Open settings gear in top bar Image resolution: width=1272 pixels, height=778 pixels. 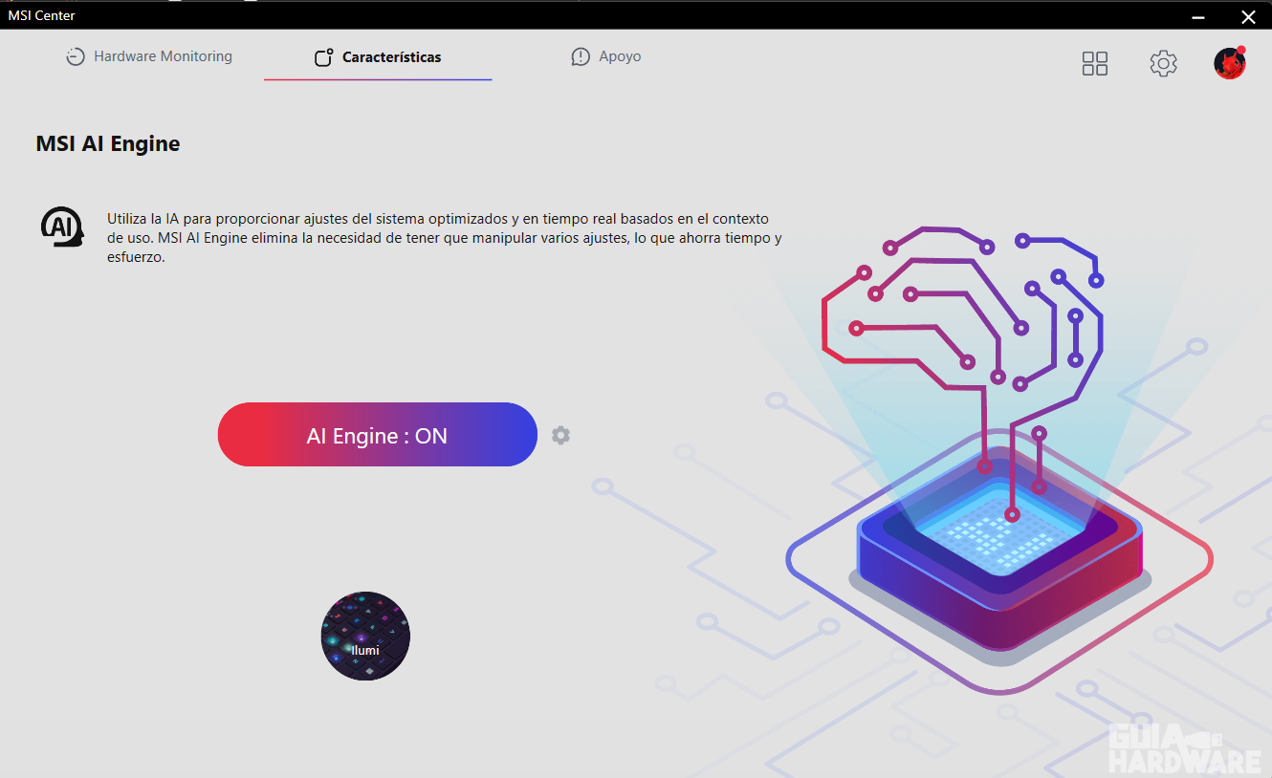1163,64
